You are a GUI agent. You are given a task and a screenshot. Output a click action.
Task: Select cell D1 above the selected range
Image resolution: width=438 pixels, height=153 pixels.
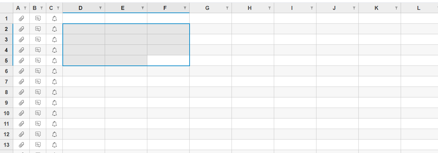tap(84, 18)
